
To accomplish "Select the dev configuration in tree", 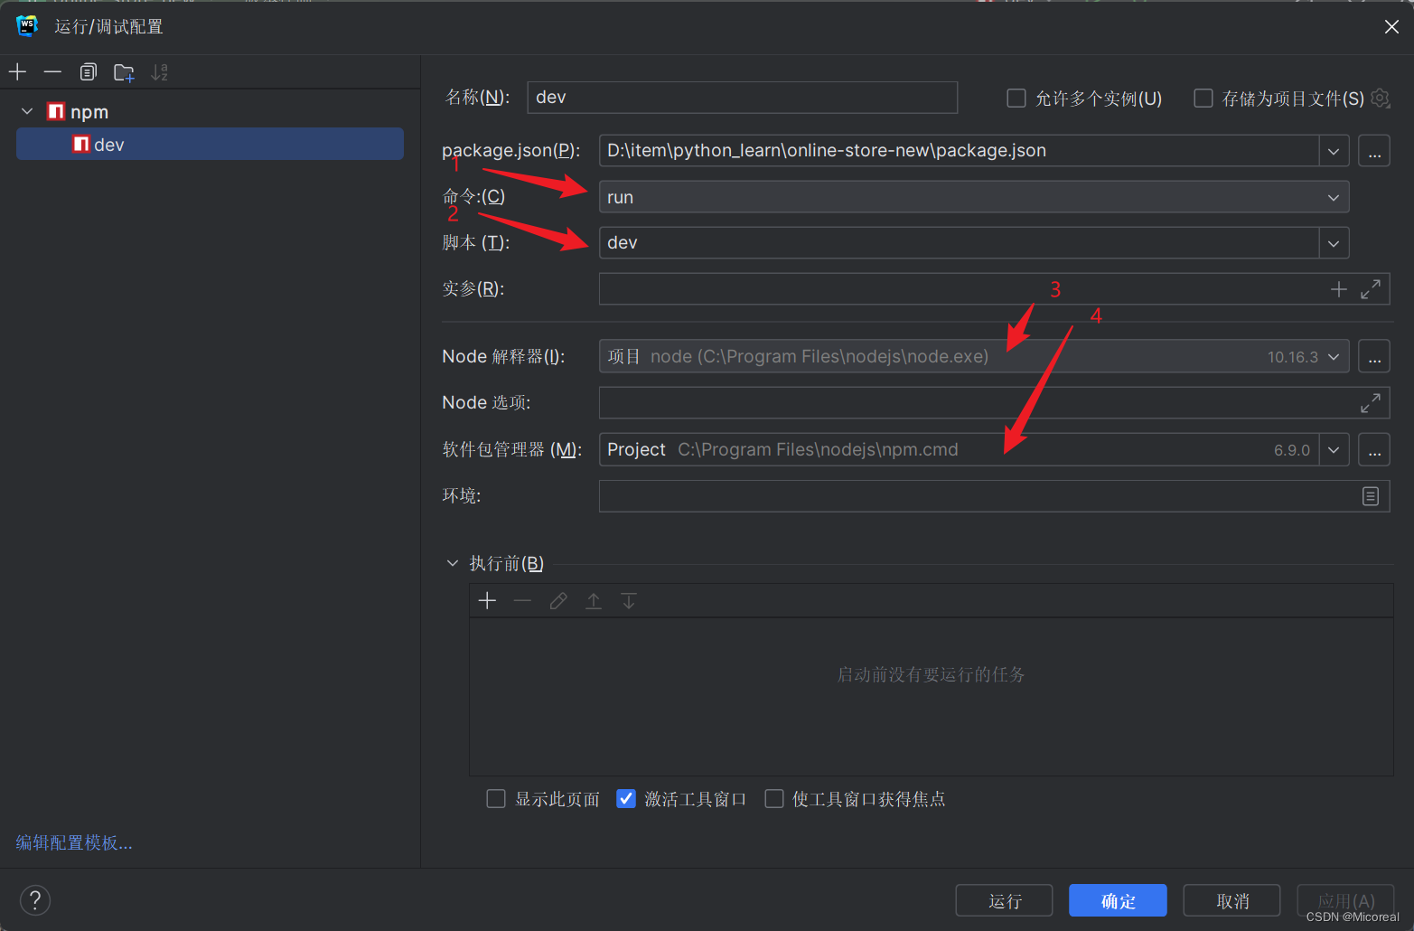I will point(210,145).
